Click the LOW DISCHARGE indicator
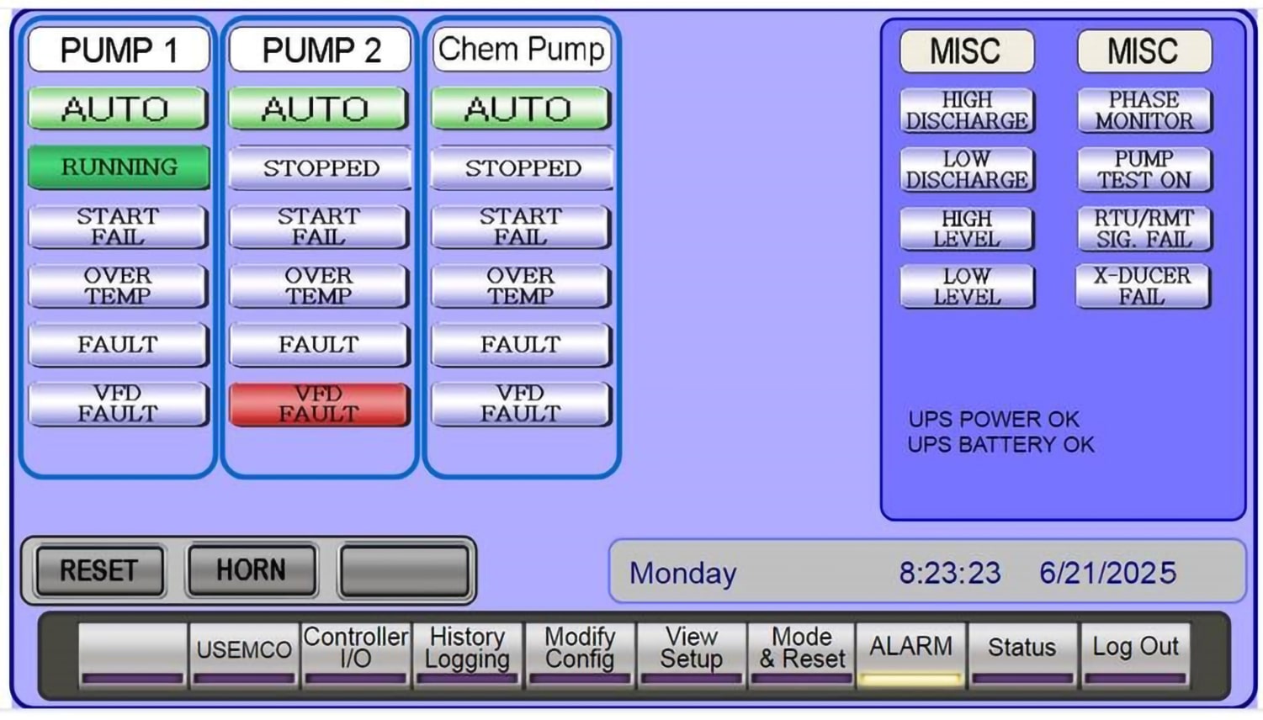This screenshot has height=720, width=1263. pos(967,169)
